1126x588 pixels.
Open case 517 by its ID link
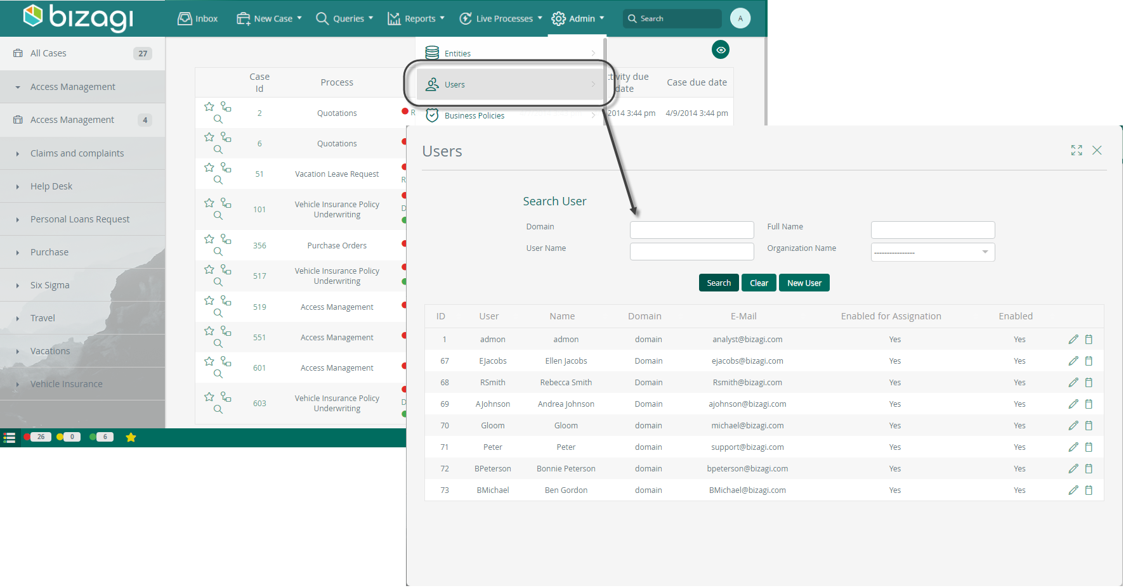tap(259, 276)
